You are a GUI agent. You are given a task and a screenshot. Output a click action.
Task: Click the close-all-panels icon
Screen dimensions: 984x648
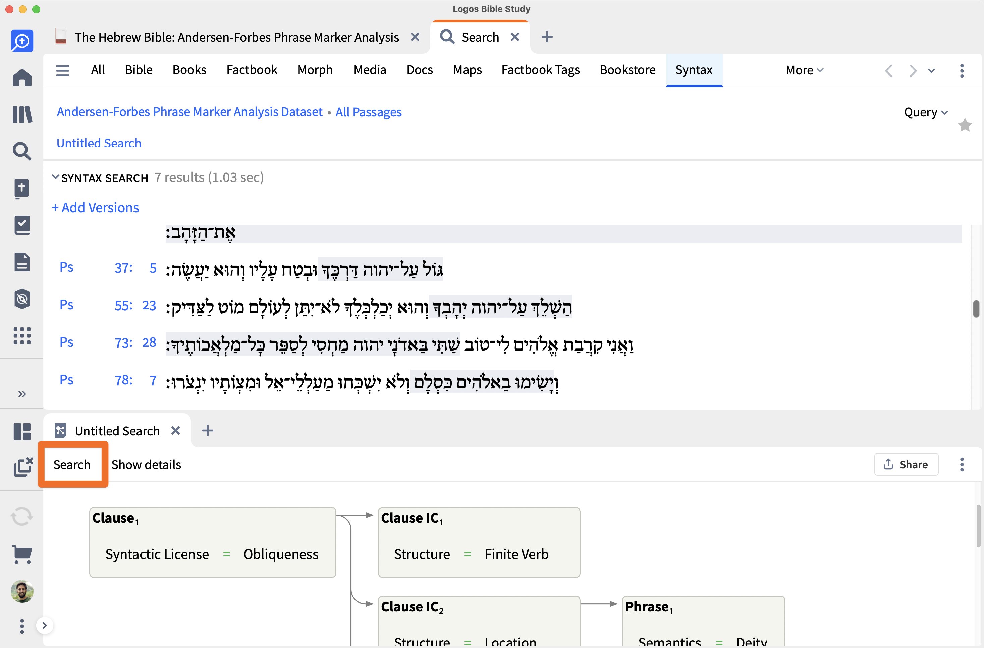point(23,467)
